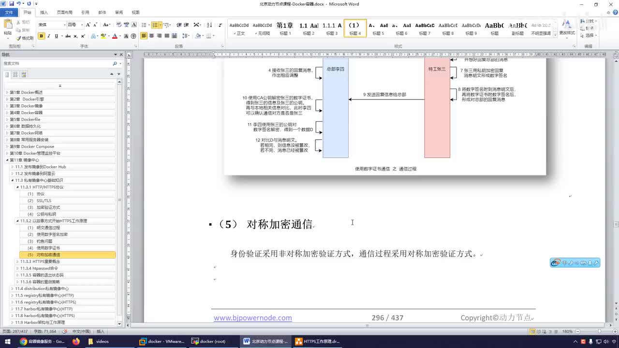Viewport: 619px width, 348px height.
Task: Toggle the character shading button
Action: coord(126,36)
